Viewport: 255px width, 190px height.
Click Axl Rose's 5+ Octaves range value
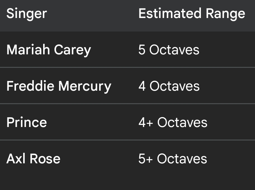(173, 159)
